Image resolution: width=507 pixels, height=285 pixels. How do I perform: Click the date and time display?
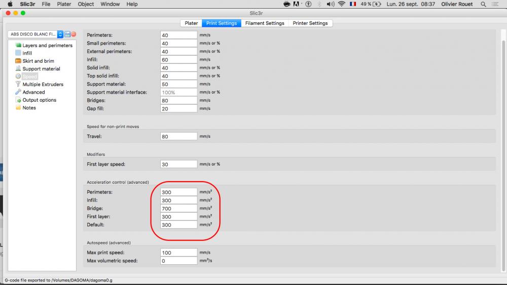[x=411, y=4]
